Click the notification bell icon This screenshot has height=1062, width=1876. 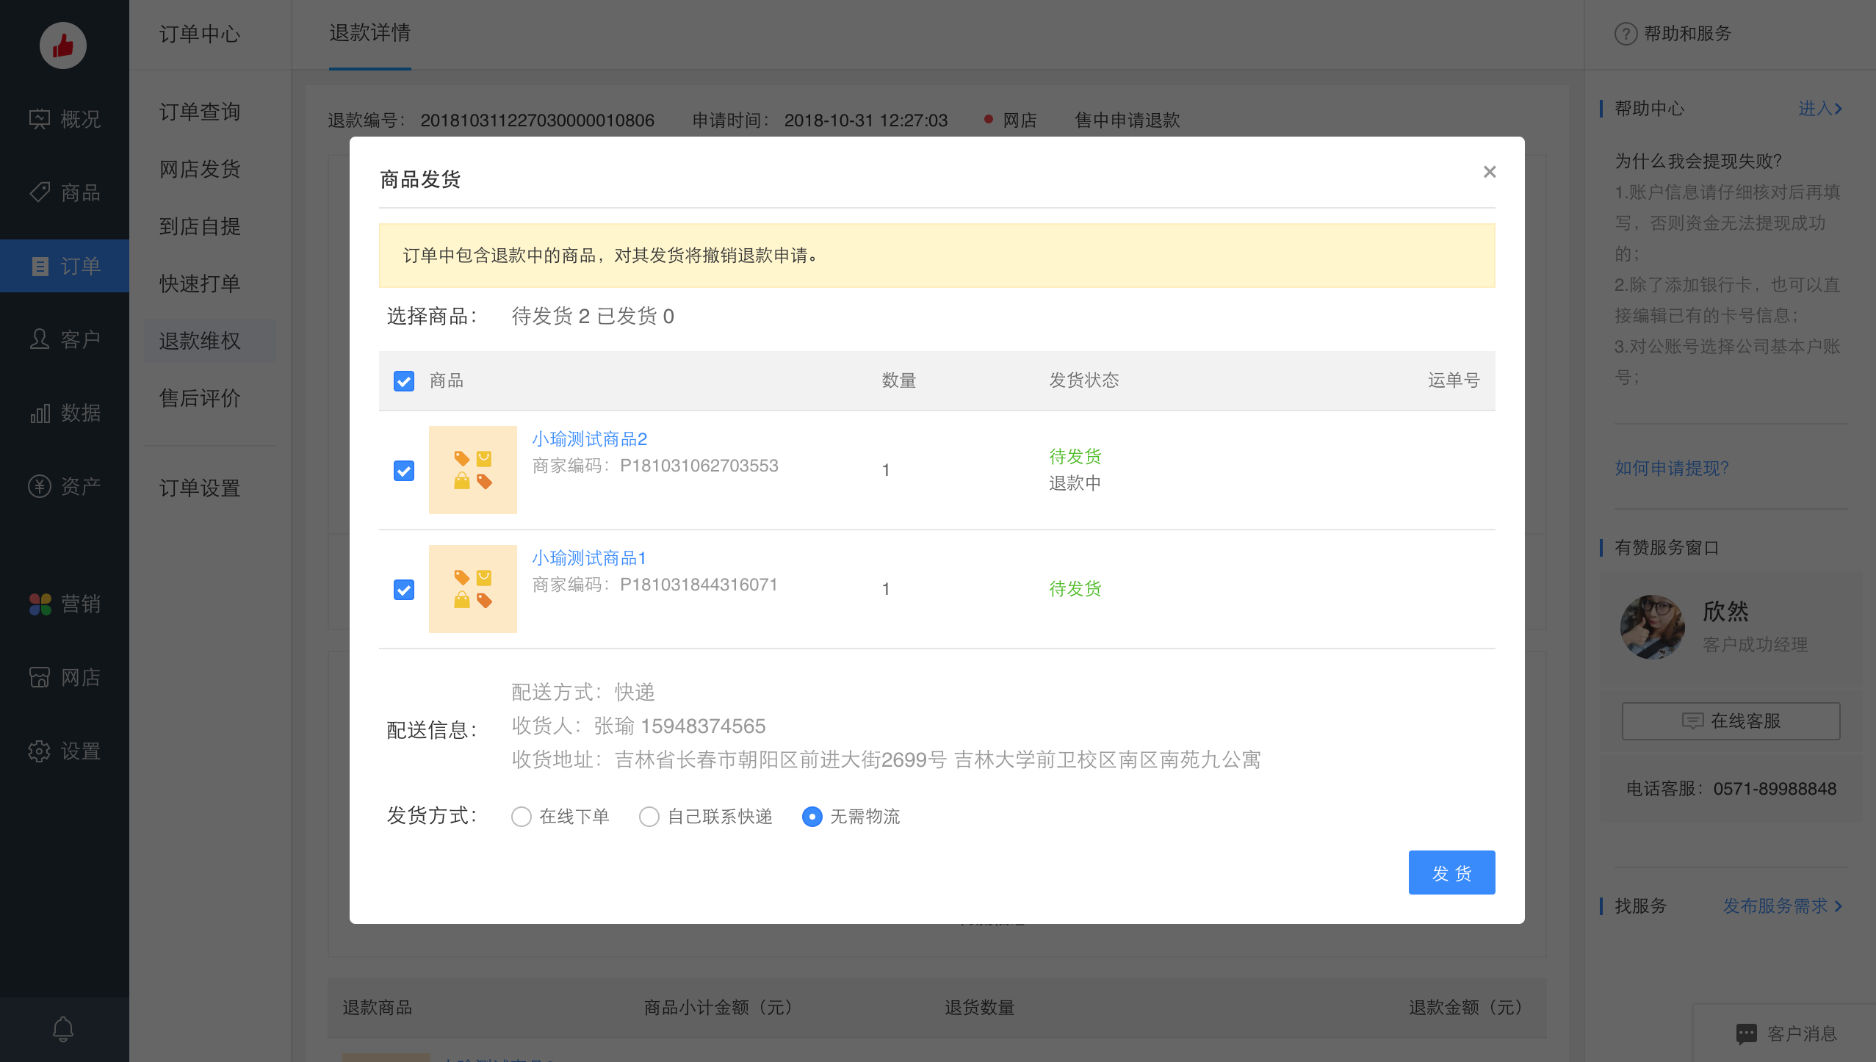click(62, 1028)
